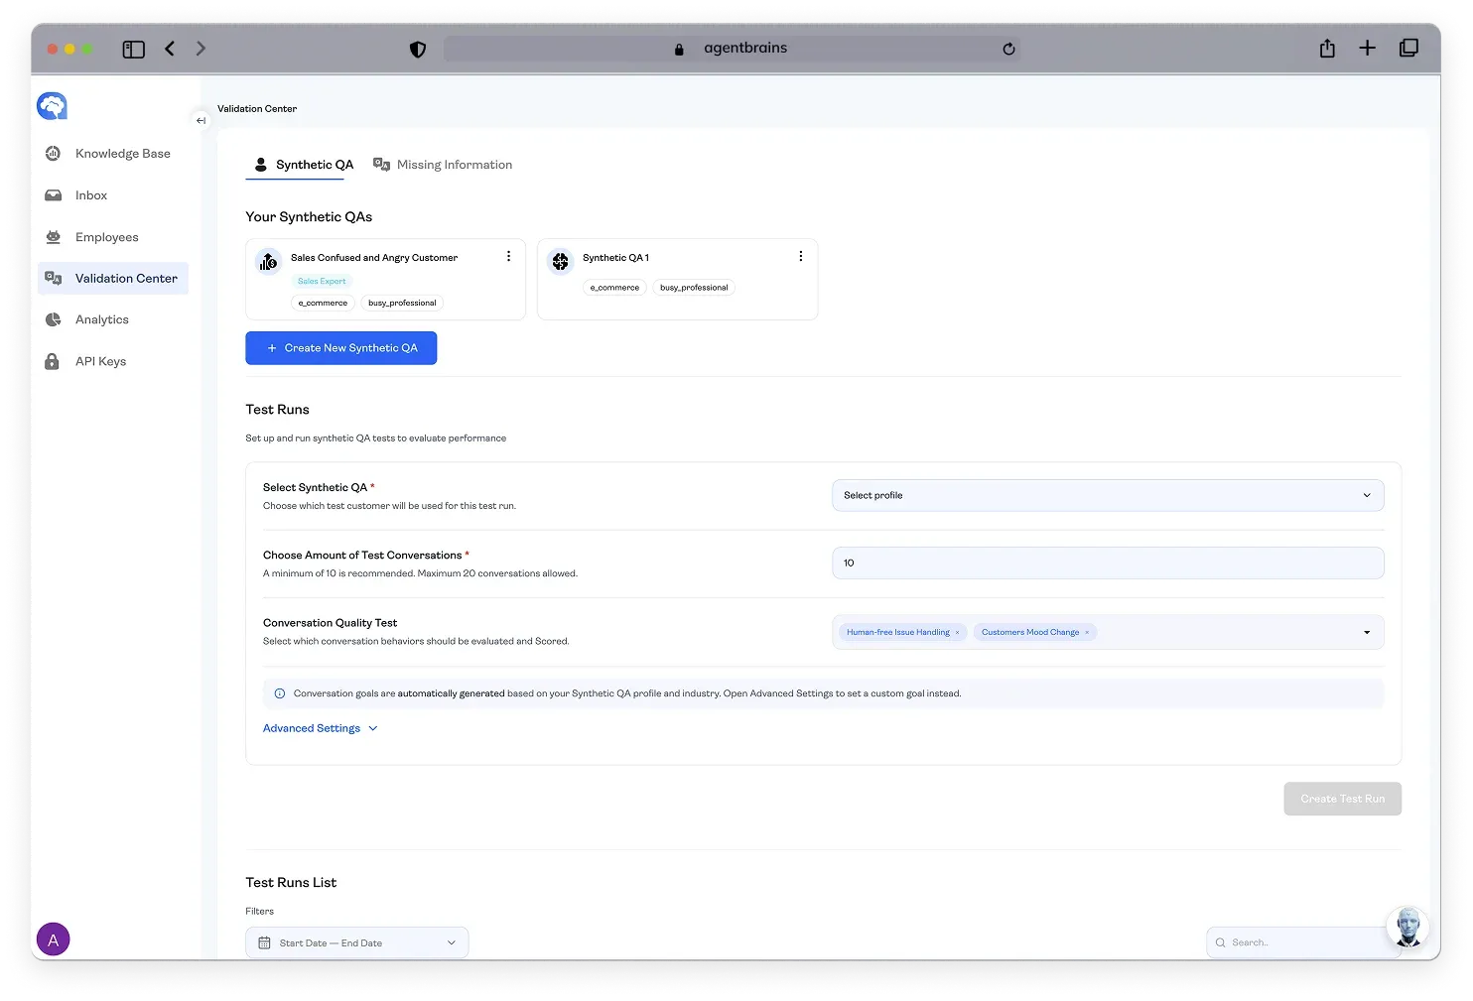Image resolution: width=1473 pixels, height=1001 pixels.
Task: Open three-dot menu on Sales Confused card
Action: click(508, 257)
